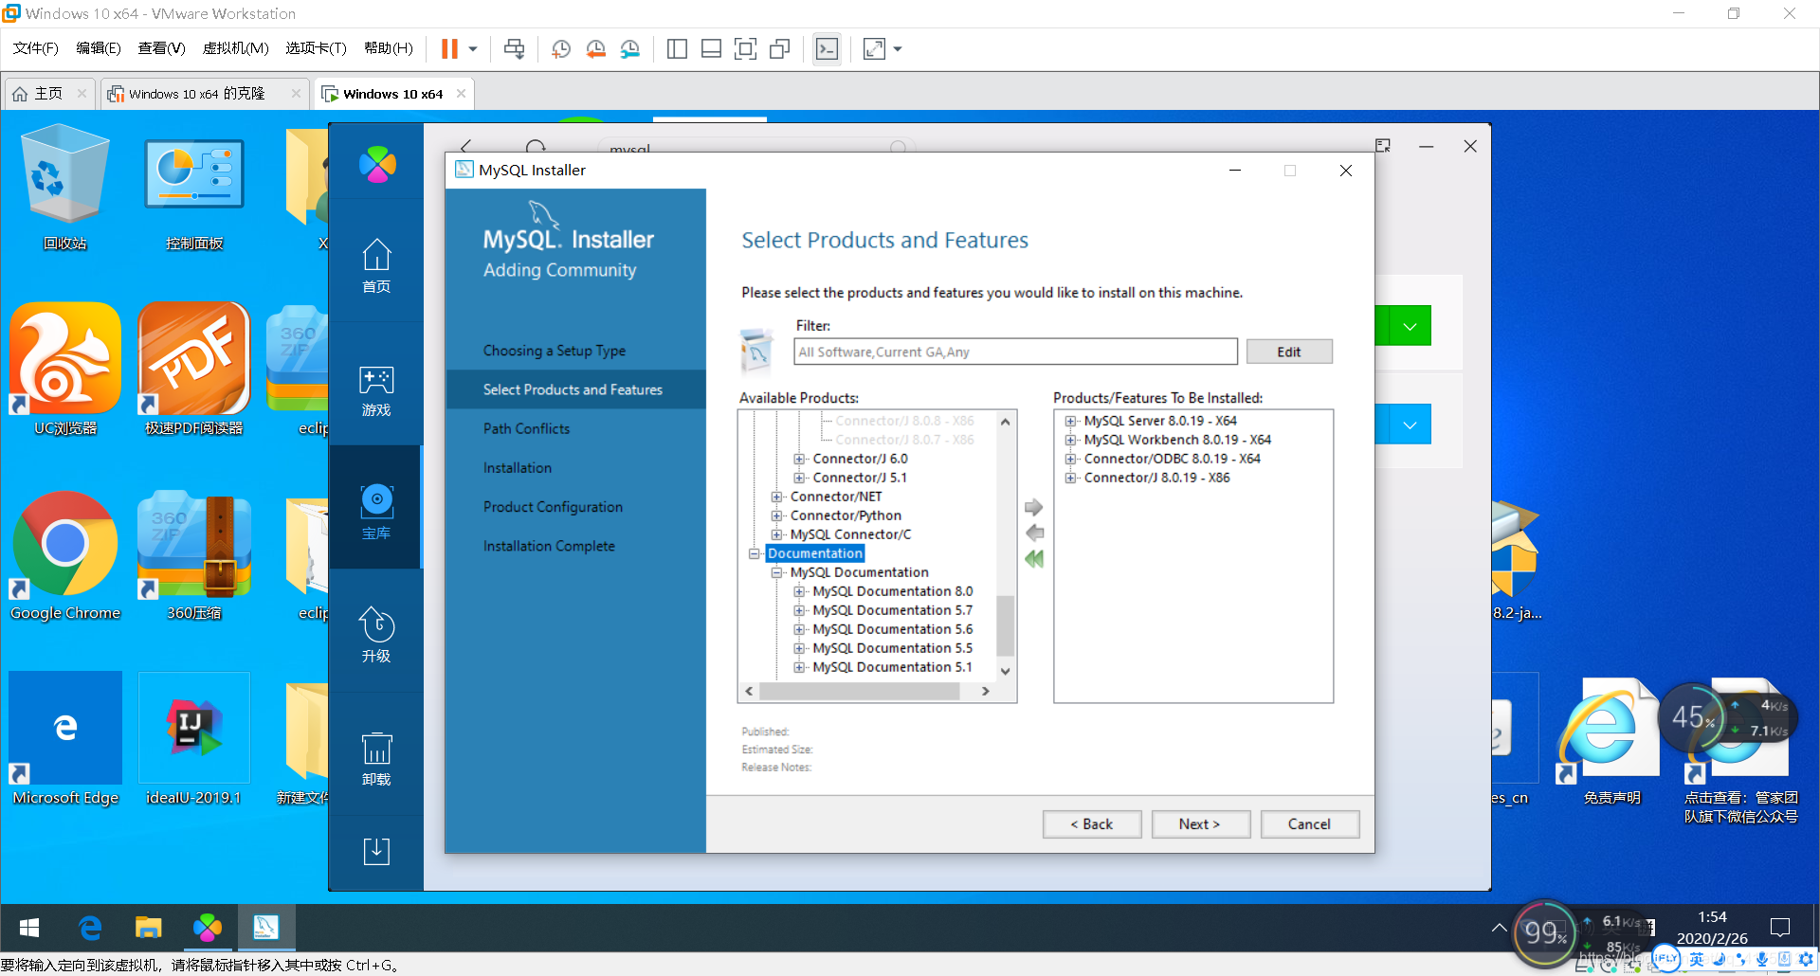This screenshot has width=1820, height=976.
Task: Collapse the Documentation tree node
Action: 755,553
